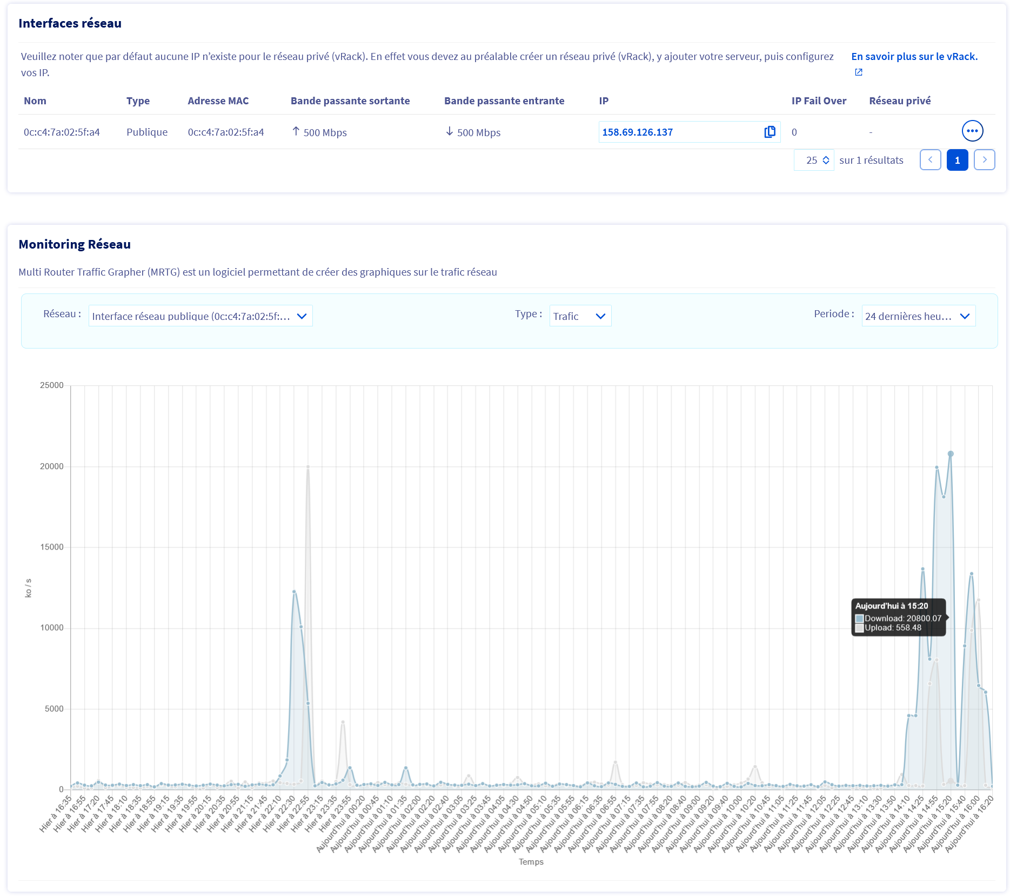
Task: Click the Bande passante entrante header
Action: click(504, 101)
